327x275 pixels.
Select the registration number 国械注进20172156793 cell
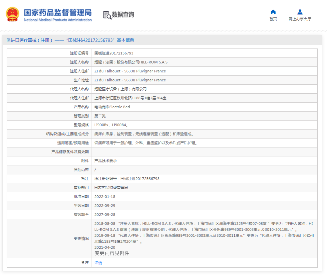[114, 53]
